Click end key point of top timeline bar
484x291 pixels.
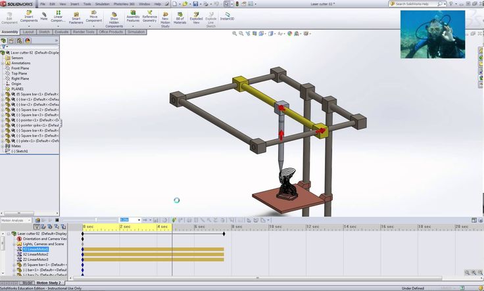224,234
